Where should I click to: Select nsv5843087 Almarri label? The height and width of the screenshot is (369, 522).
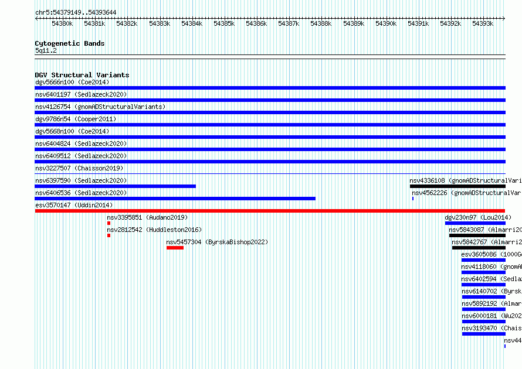tap(485, 230)
